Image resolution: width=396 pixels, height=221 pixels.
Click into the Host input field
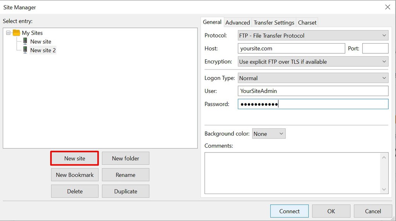pos(291,48)
